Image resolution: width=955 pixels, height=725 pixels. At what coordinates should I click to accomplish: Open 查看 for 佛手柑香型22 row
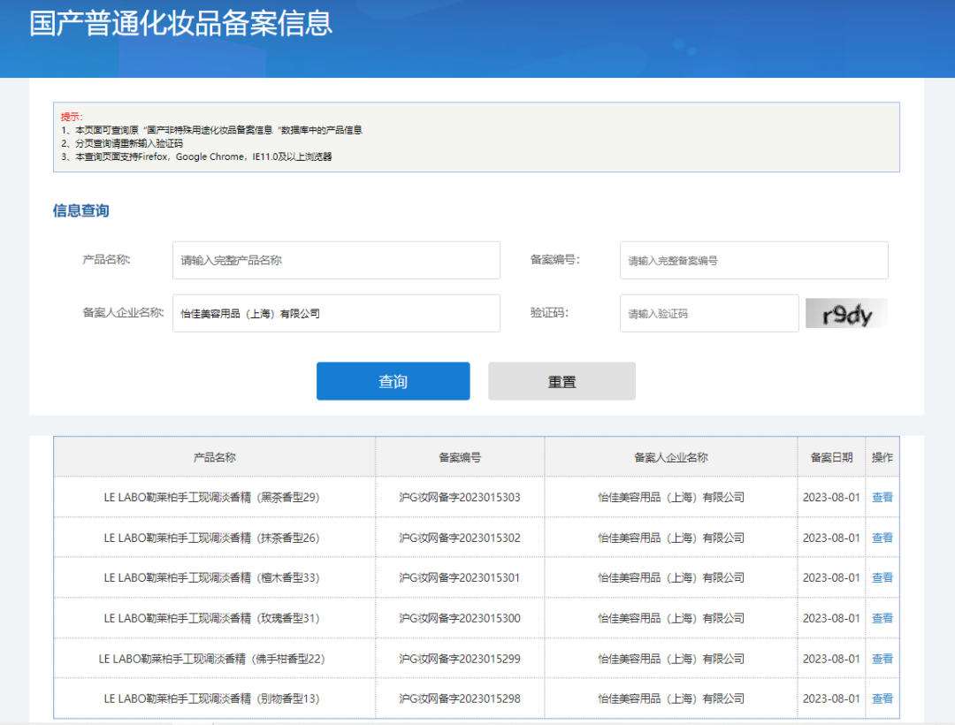click(x=882, y=659)
